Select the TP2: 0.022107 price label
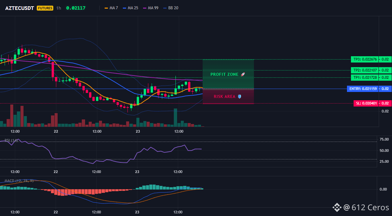This screenshot has width=392, height=216. click(365, 70)
